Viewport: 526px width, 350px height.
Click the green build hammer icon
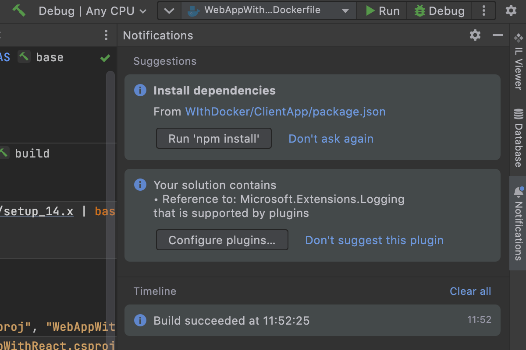coord(19,10)
